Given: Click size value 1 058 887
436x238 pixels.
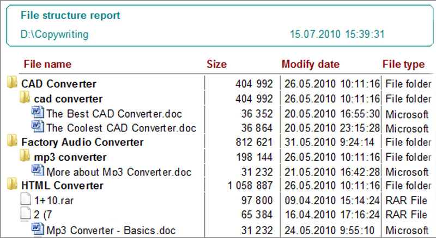Looking at the screenshot, I should 250,186.
